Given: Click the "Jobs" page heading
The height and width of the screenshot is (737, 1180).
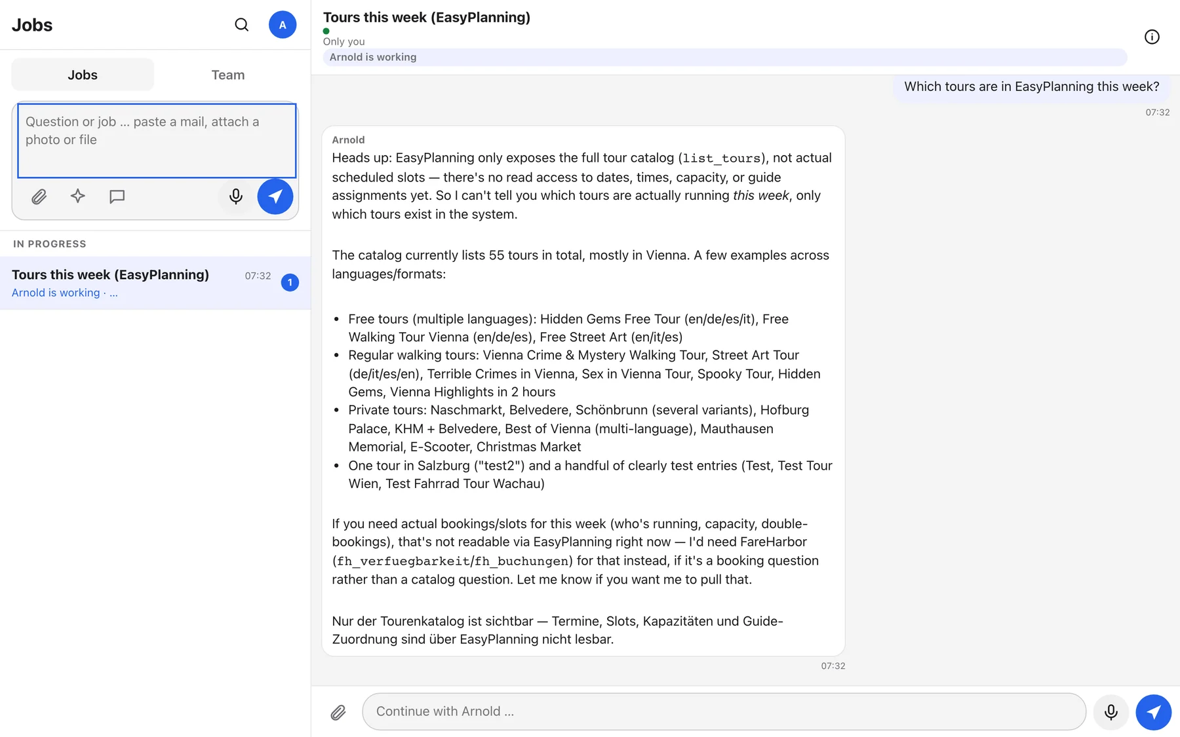Looking at the screenshot, I should click(x=32, y=25).
